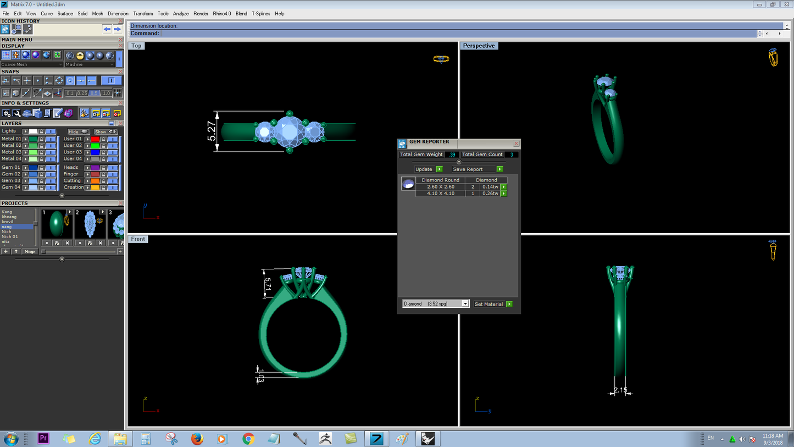This screenshot has width=794, height=447.
Task: Open the gears settings icon in Info & Settings
Action: coord(6,113)
